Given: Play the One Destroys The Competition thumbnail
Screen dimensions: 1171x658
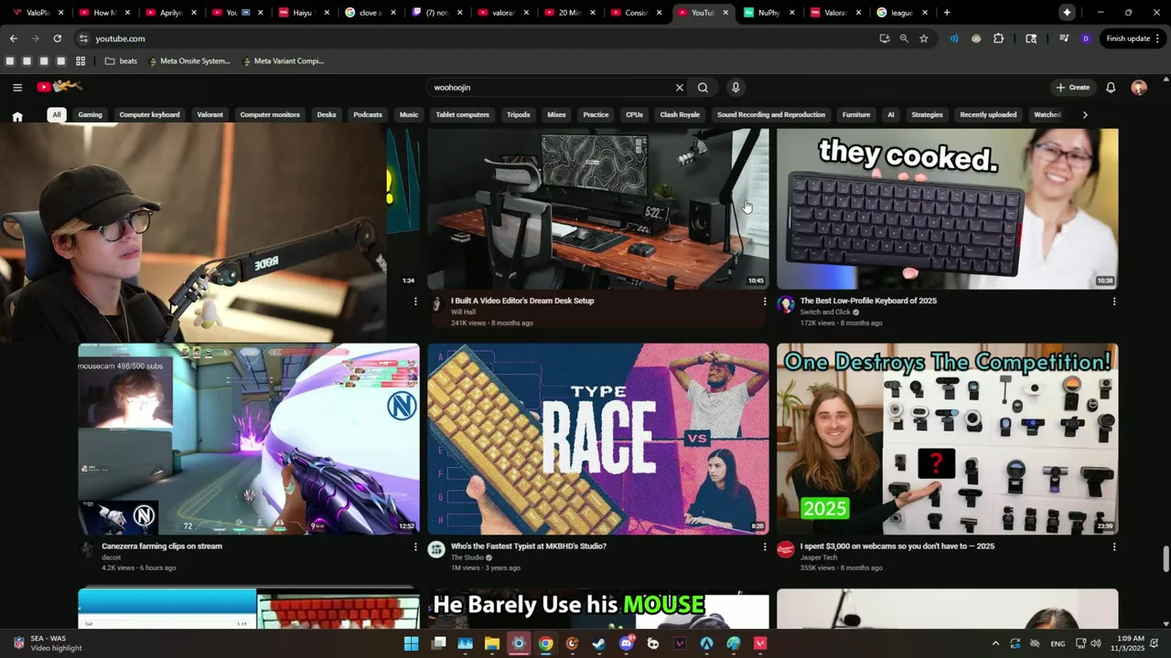Looking at the screenshot, I should pos(947,439).
